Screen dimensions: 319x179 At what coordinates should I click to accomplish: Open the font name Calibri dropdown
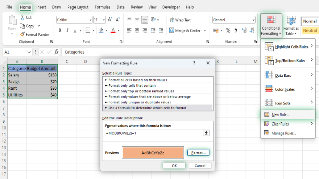90,20
